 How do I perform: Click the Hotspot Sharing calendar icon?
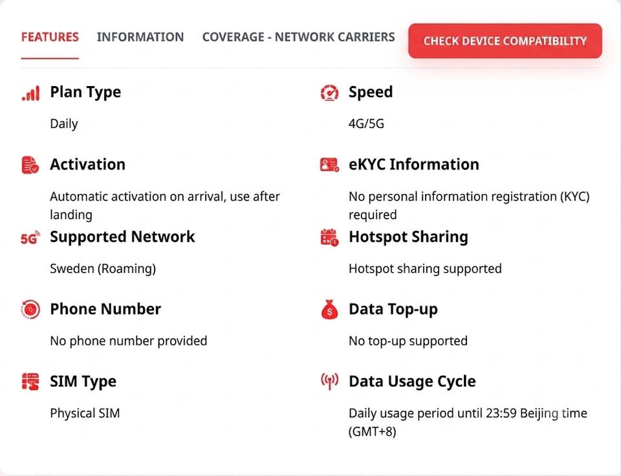pyautogui.click(x=329, y=237)
